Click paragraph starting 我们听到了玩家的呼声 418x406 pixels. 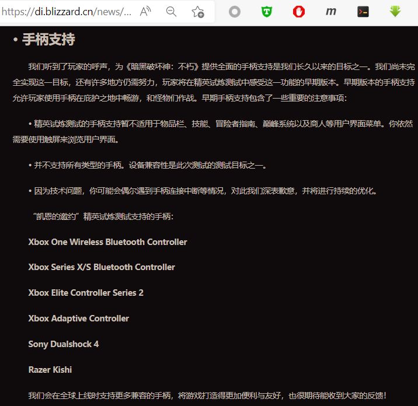214,82
